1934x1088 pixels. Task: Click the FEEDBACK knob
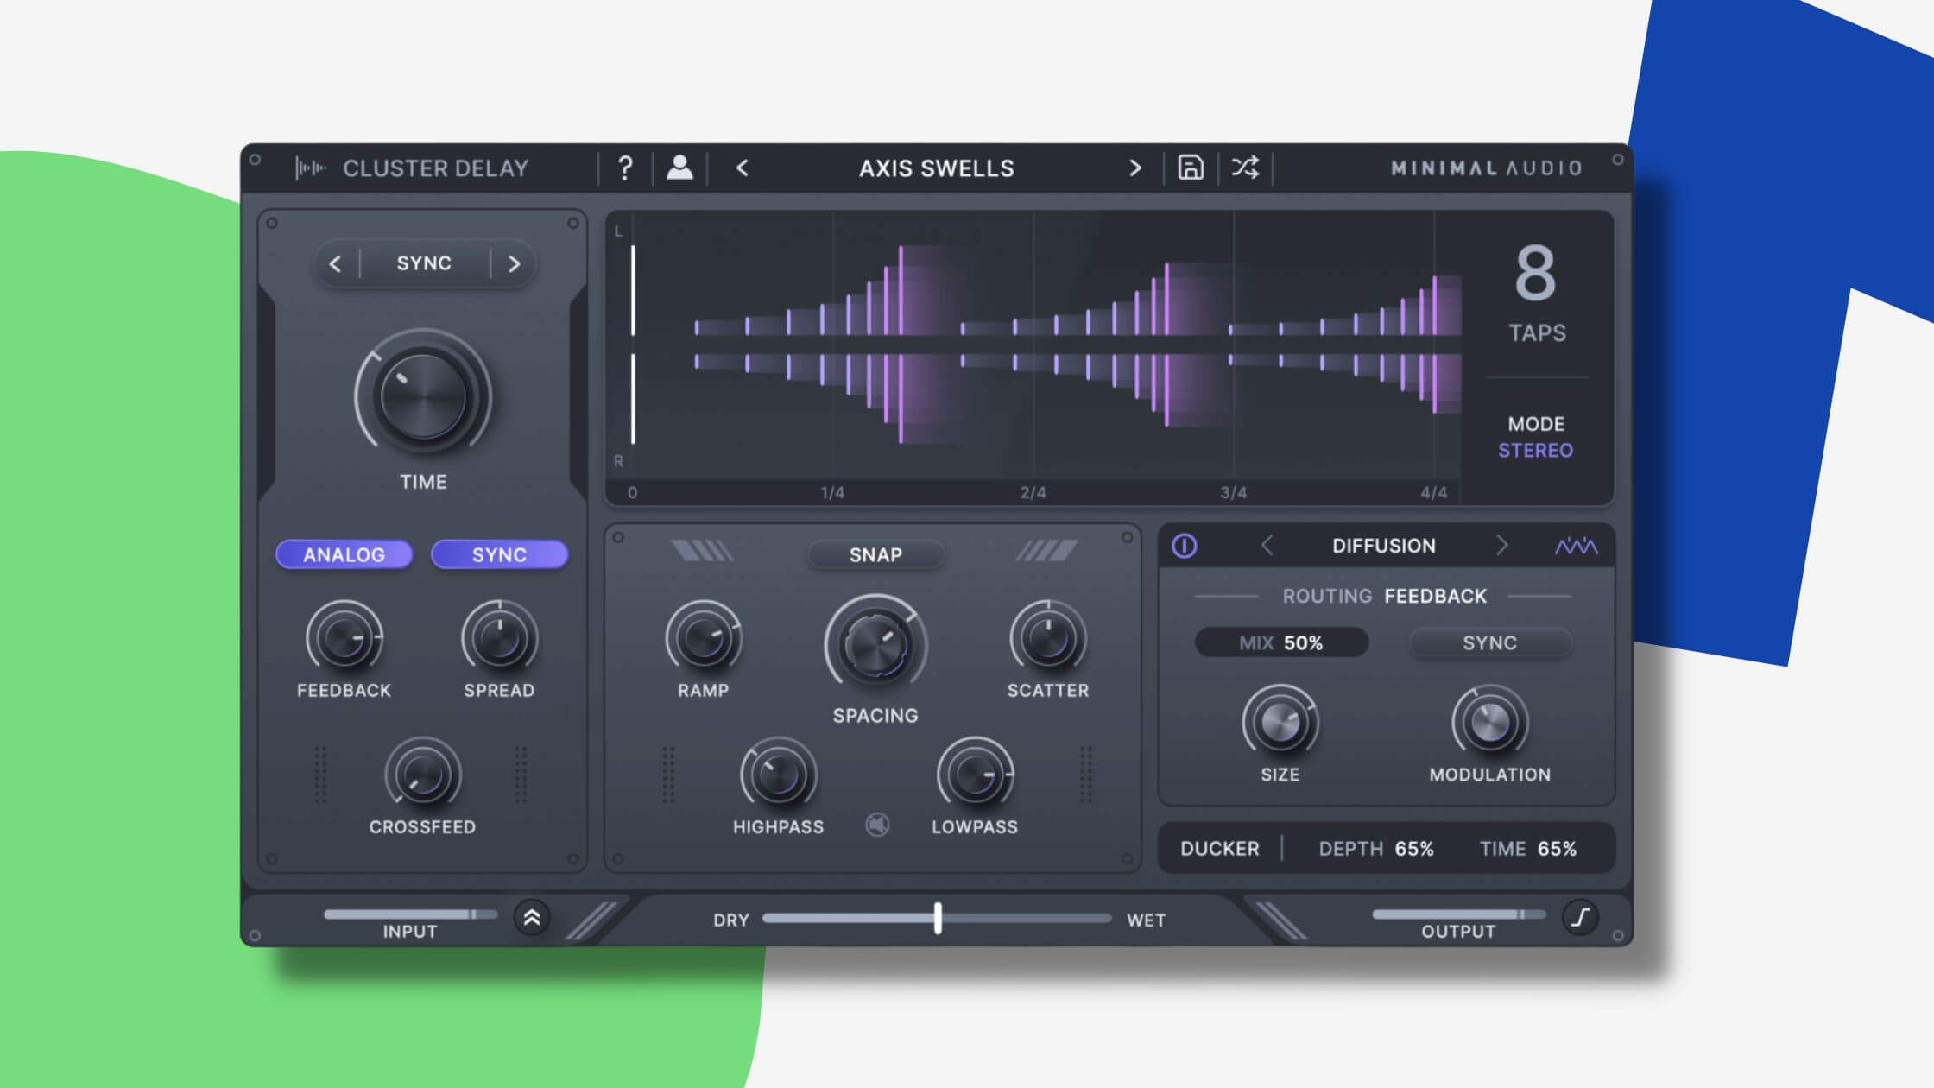(344, 638)
